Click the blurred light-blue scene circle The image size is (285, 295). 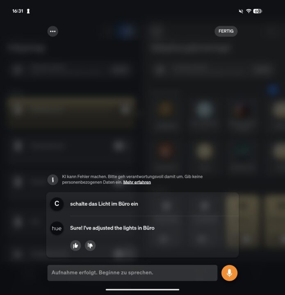pyautogui.click(x=204, y=110)
